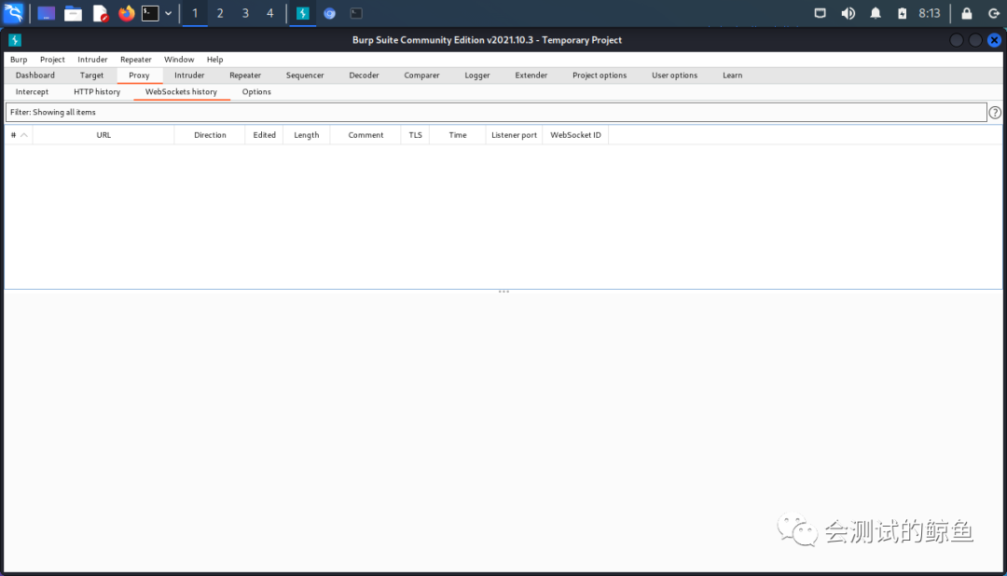Viewport: 1007px width, 576px height.
Task: Open the proxy Options sub-tab
Action: tap(256, 92)
